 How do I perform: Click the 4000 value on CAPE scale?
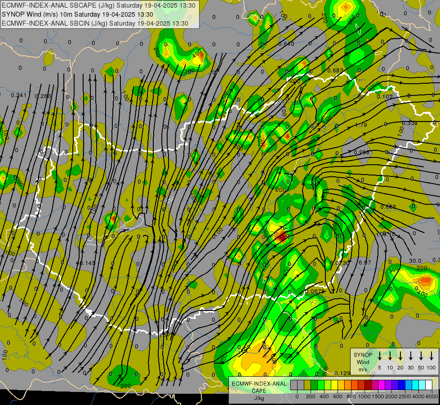pyautogui.click(x=418, y=396)
